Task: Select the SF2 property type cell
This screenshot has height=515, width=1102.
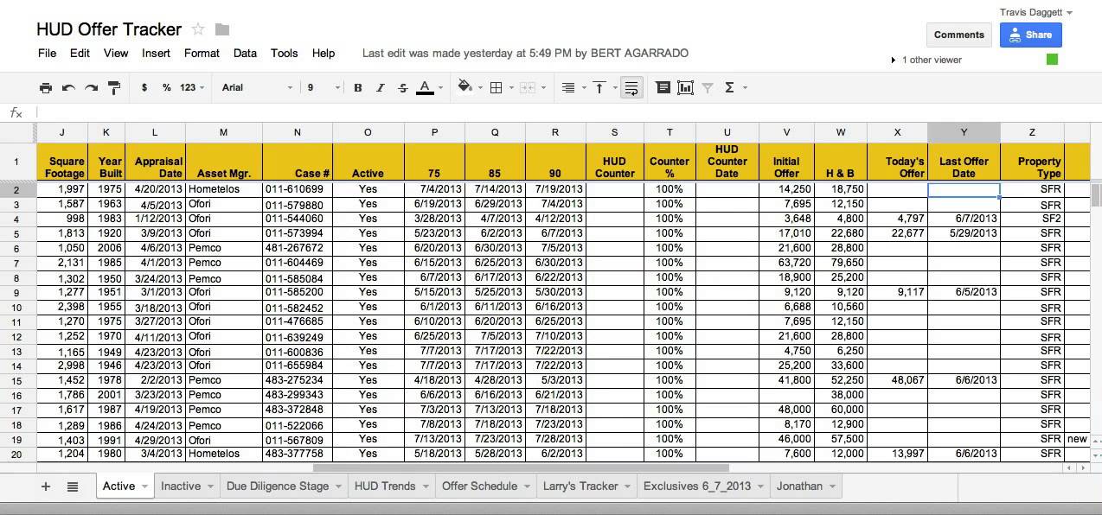Action: point(1032,219)
